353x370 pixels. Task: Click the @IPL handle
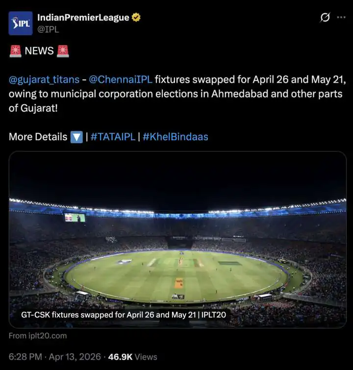50,29
